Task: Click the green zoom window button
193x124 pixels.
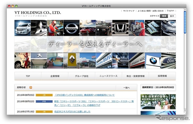Action: click(x=16, y=6)
